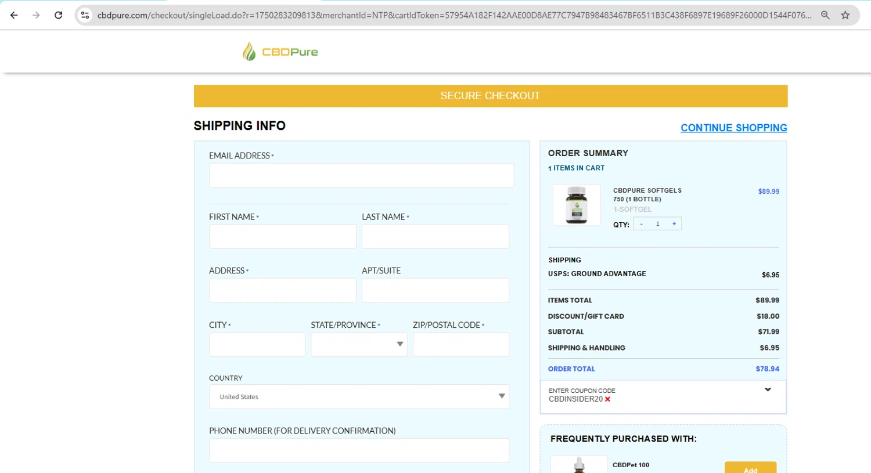Decrease quantity with the minus button

pos(642,224)
